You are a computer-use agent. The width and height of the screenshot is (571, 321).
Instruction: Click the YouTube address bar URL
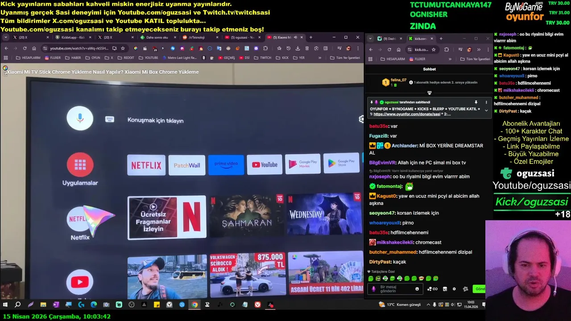(79, 48)
